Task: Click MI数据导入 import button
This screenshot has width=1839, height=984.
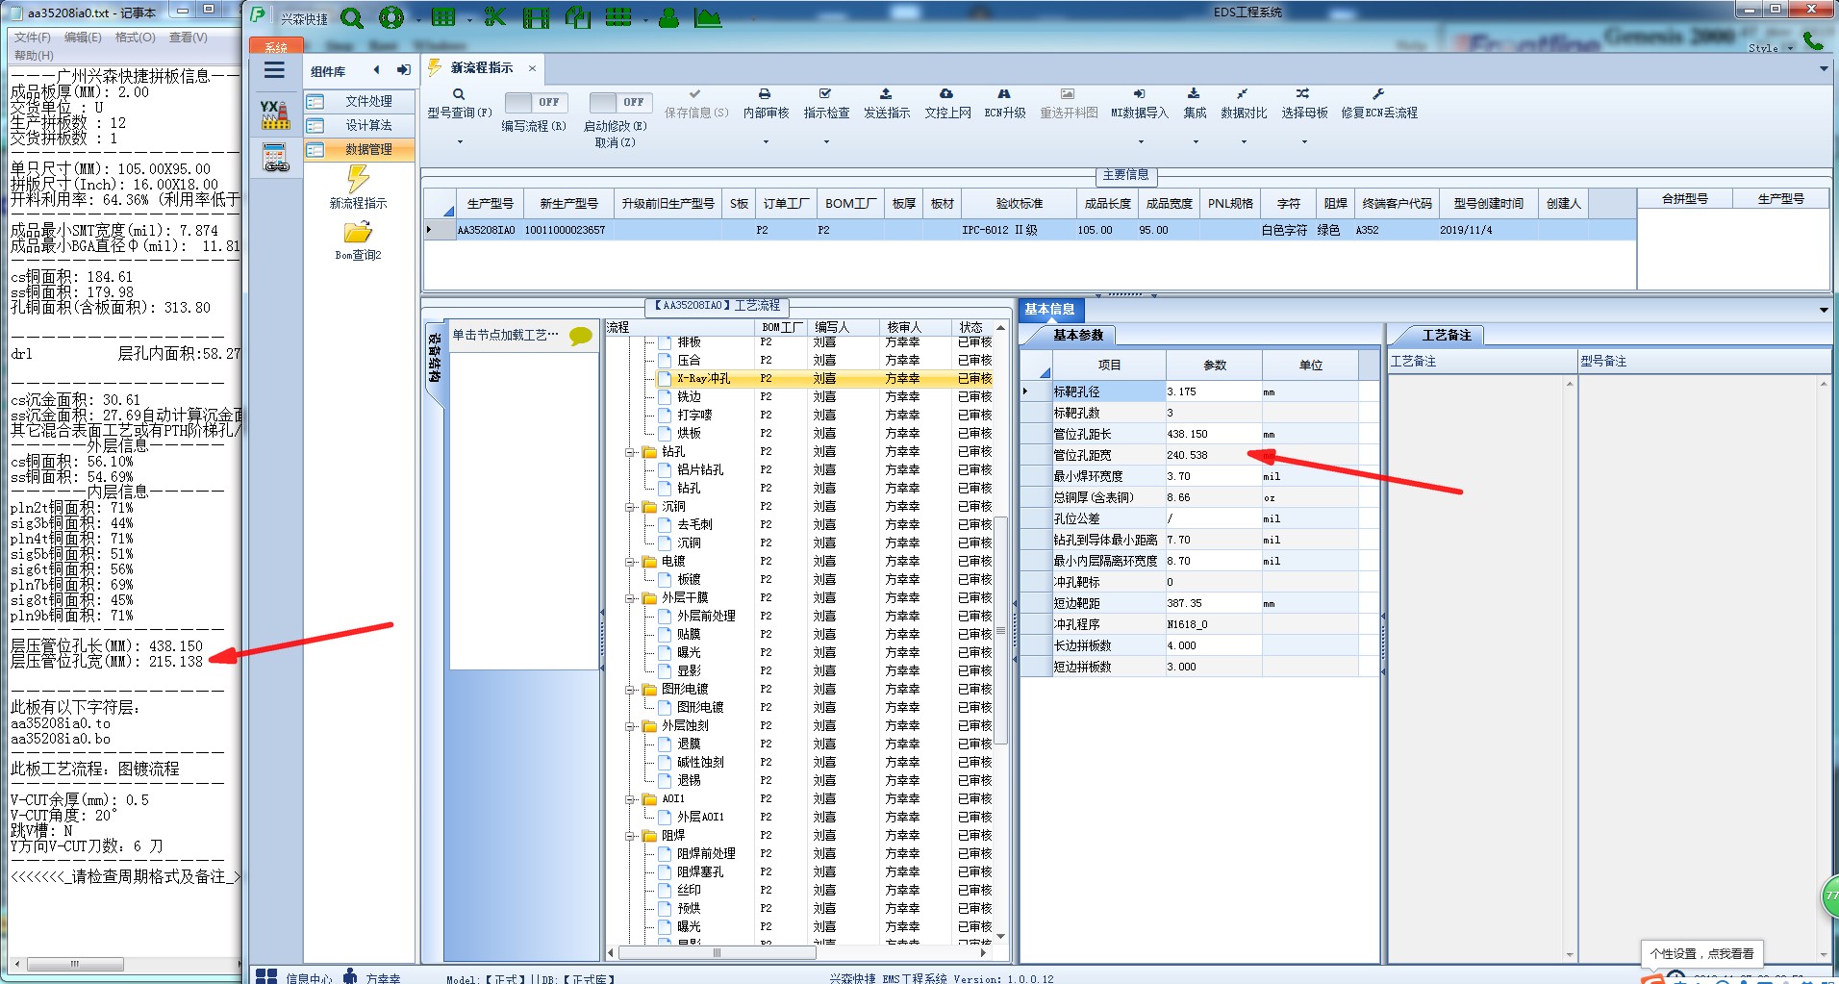Action: click(1139, 104)
